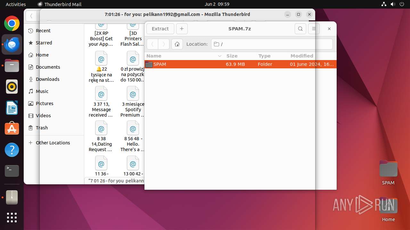Click the Extract button in the archive manager
The width and height of the screenshot is (410, 230).
[x=160, y=29]
